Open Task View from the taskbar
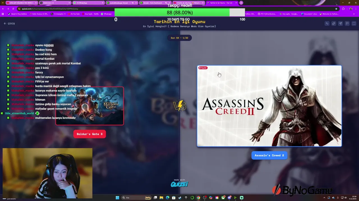The width and height of the screenshot is (359, 201). coord(155,198)
